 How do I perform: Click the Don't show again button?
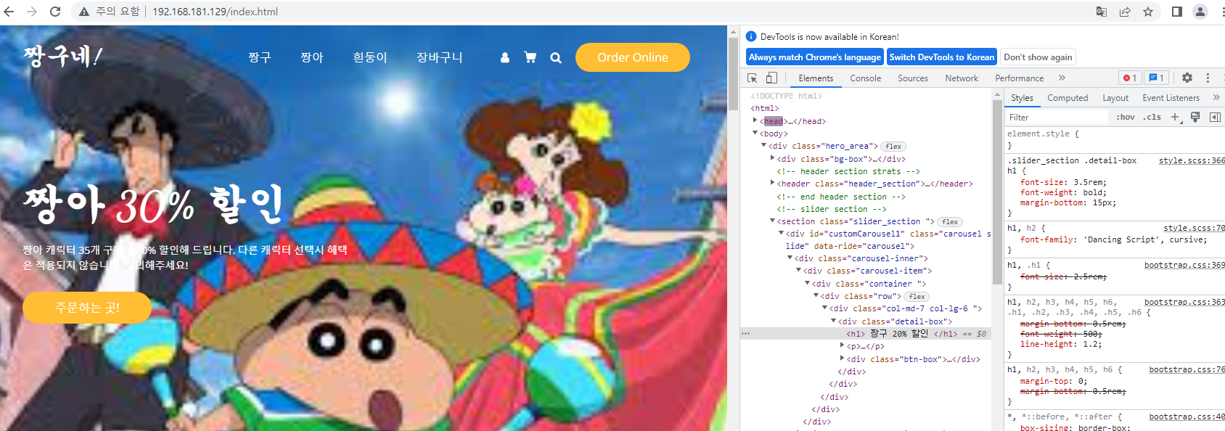[1038, 57]
